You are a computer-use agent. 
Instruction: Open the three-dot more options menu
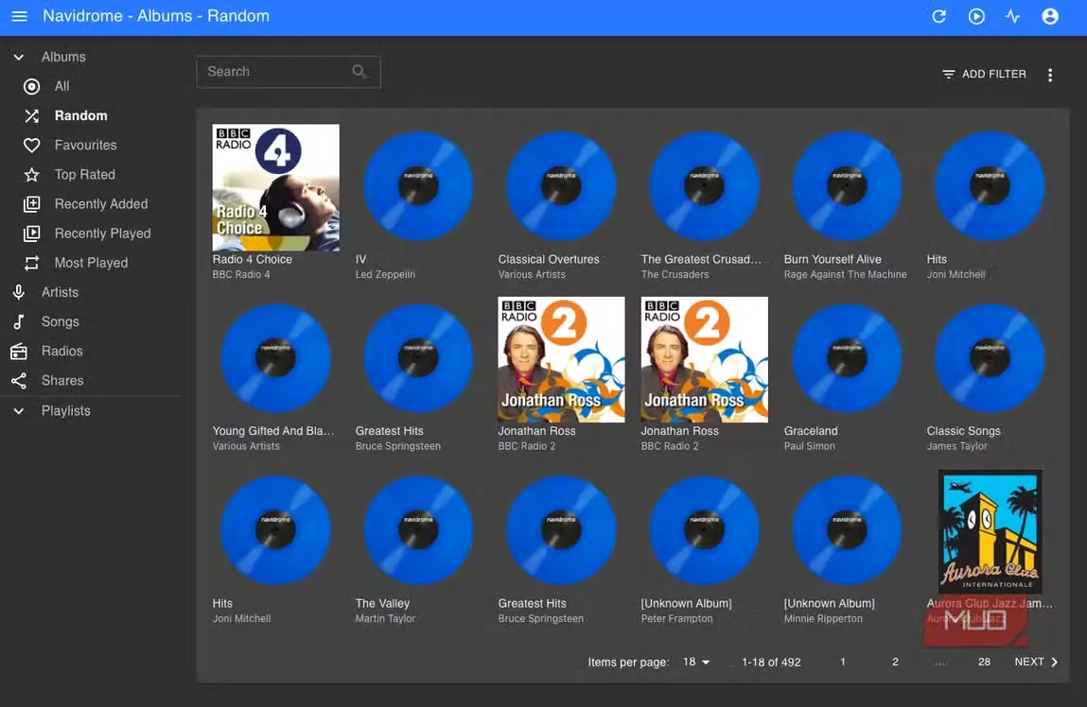click(x=1050, y=75)
